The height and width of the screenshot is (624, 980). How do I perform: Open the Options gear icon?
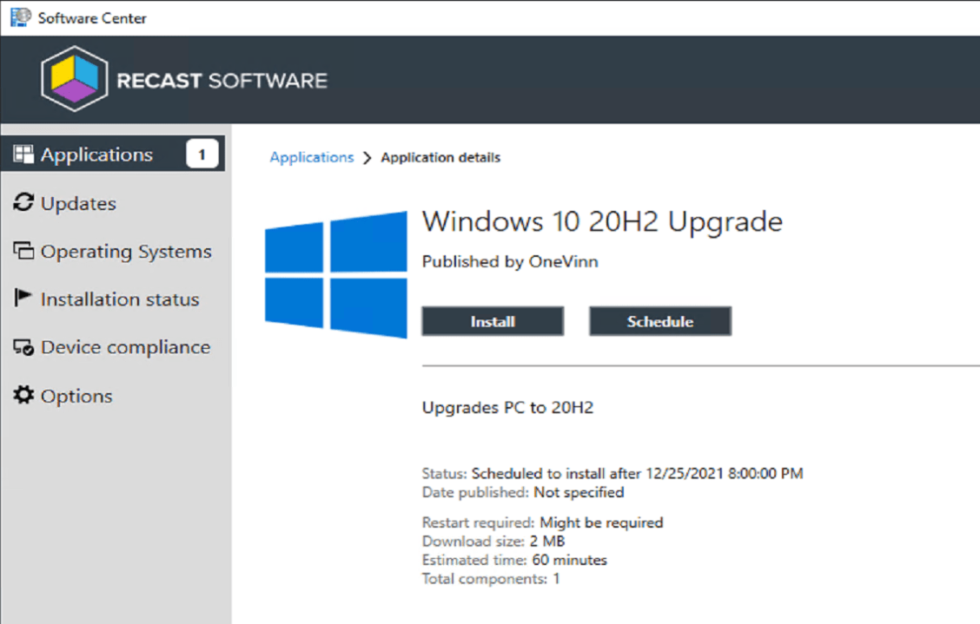(23, 396)
